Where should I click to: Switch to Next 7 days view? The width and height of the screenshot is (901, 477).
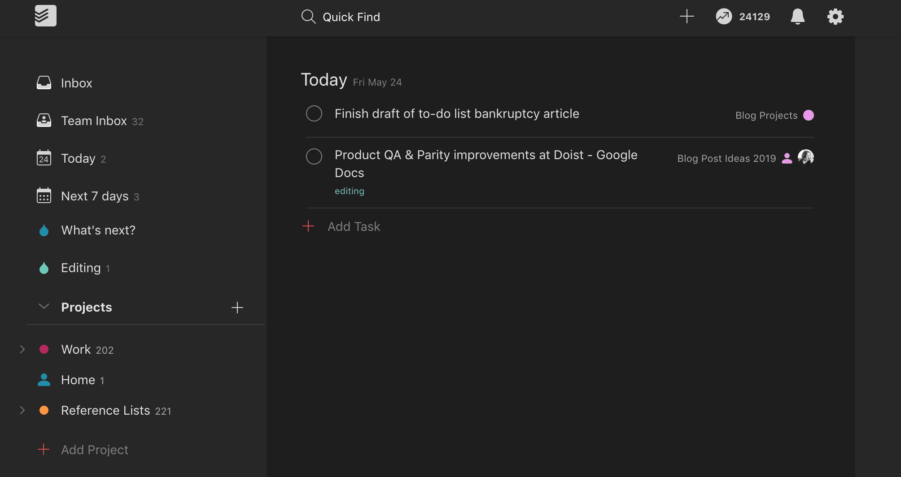click(x=95, y=196)
